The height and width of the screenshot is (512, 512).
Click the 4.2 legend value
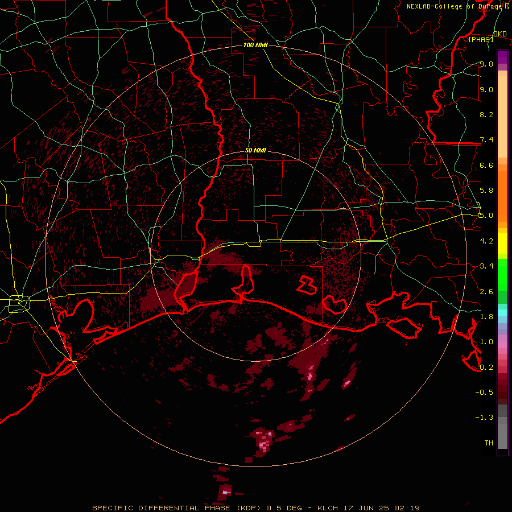[486, 241]
